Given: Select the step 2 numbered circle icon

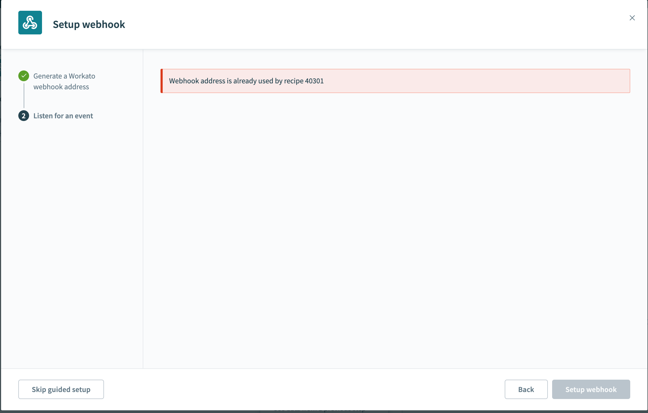Looking at the screenshot, I should click(24, 116).
